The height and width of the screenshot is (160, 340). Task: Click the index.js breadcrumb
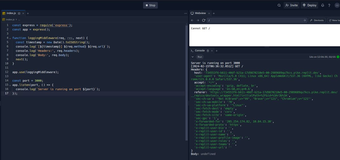click(x=10, y=20)
